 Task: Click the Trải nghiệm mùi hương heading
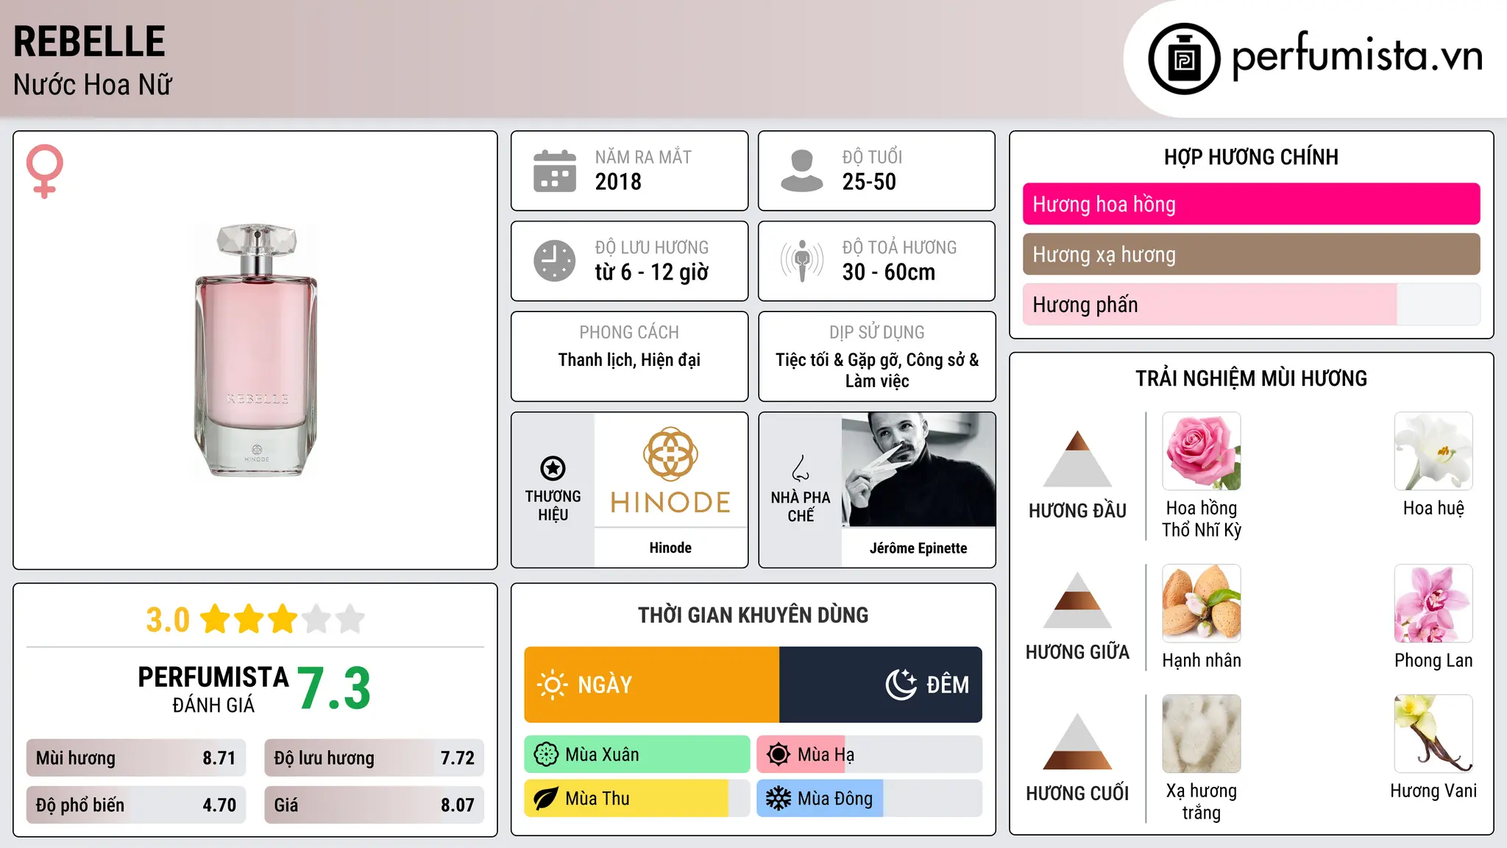click(1251, 378)
